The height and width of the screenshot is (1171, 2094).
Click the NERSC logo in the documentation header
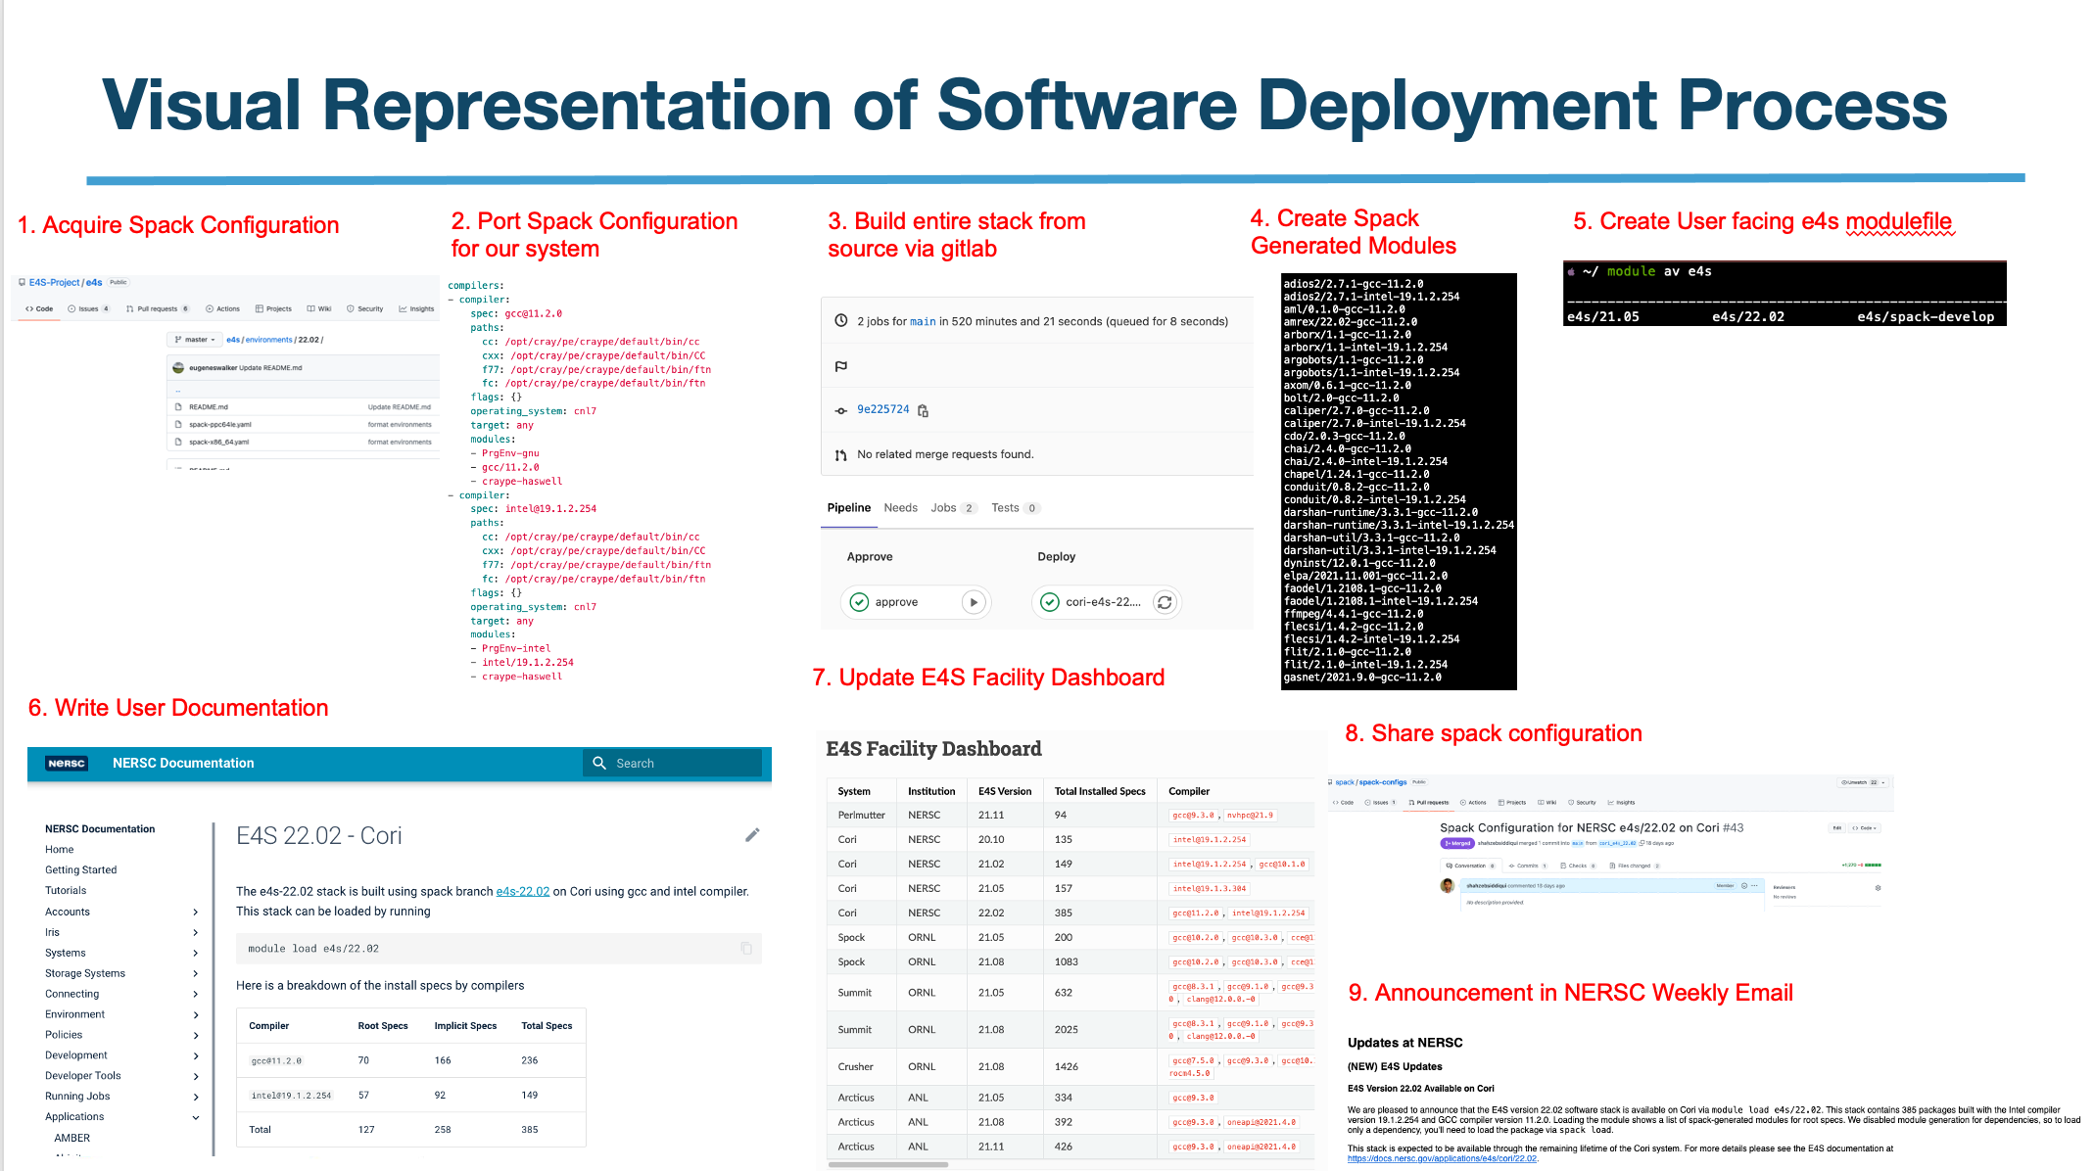[x=67, y=763]
